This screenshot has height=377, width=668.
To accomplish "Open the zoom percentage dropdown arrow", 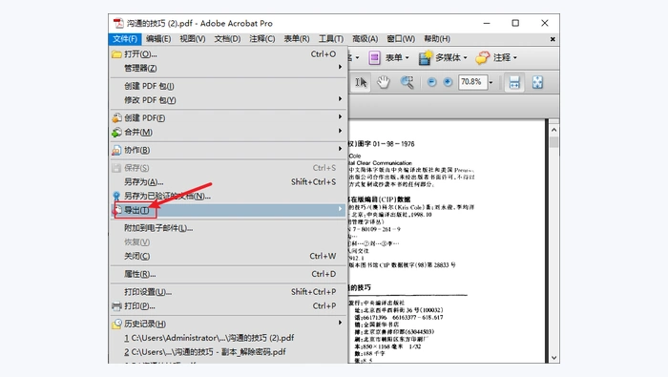I will click(491, 82).
